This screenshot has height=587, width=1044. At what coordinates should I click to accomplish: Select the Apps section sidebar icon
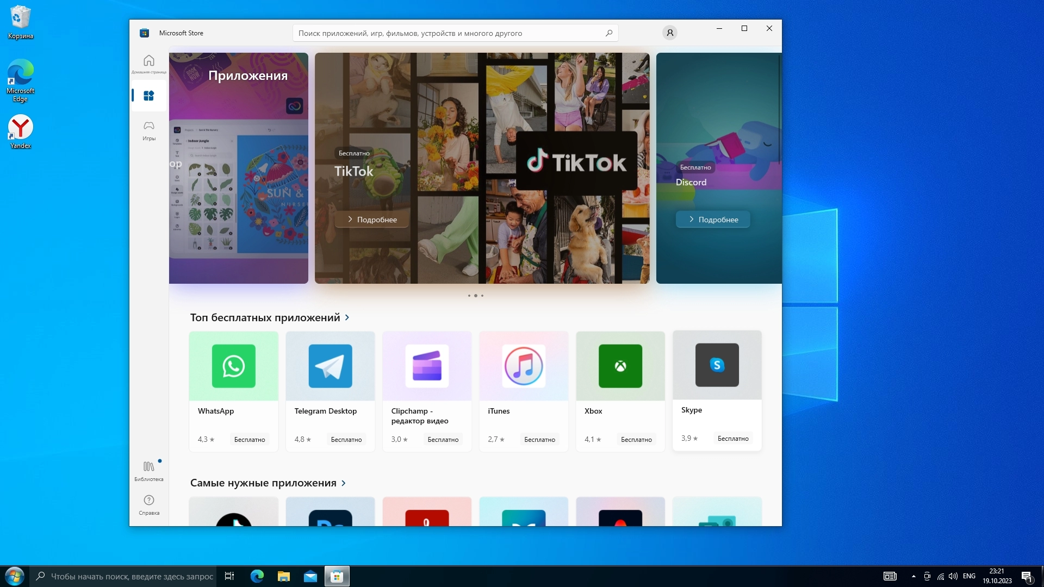point(148,96)
